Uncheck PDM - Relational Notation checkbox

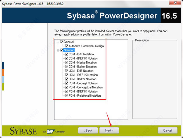[x=66, y=95]
